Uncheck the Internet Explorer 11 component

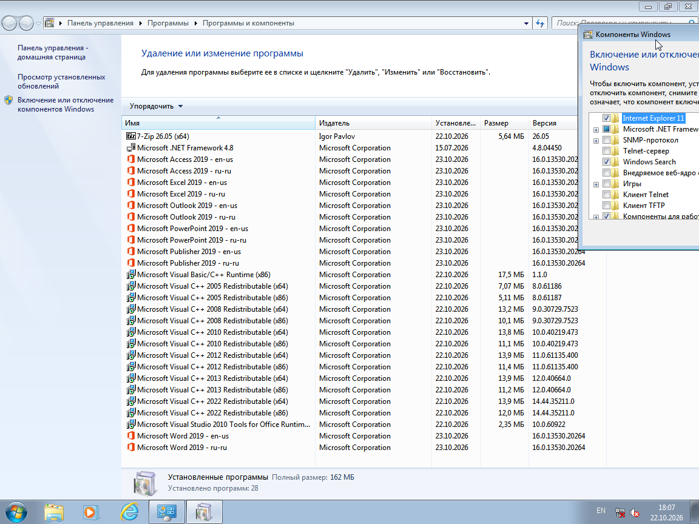[x=606, y=118]
